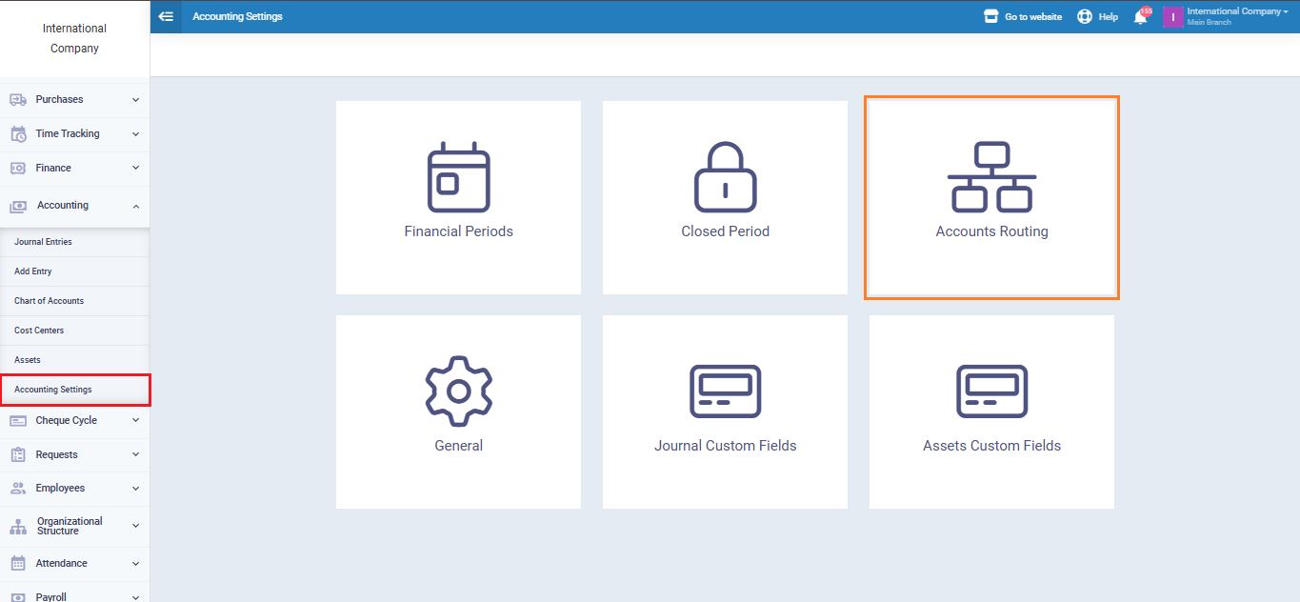Open the Add Entry sidebar link
Image resolution: width=1300 pixels, height=602 pixels.
point(33,271)
